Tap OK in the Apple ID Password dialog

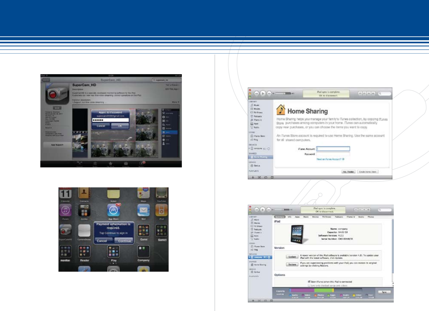120,126
